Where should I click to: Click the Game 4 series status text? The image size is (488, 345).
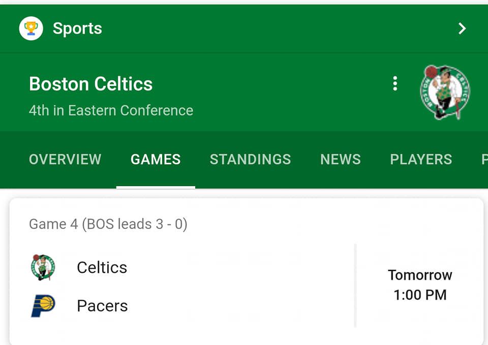(x=108, y=224)
